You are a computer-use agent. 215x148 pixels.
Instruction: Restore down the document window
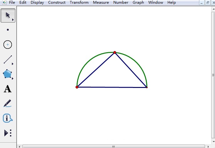[207, 3]
